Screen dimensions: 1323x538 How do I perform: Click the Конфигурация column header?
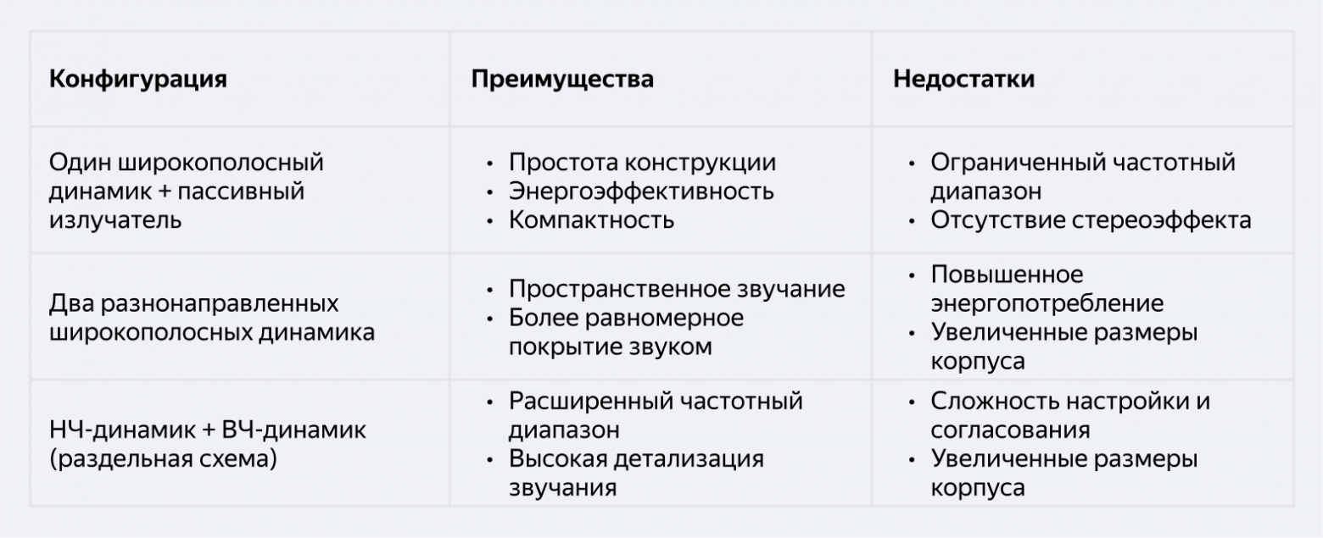[x=138, y=80]
